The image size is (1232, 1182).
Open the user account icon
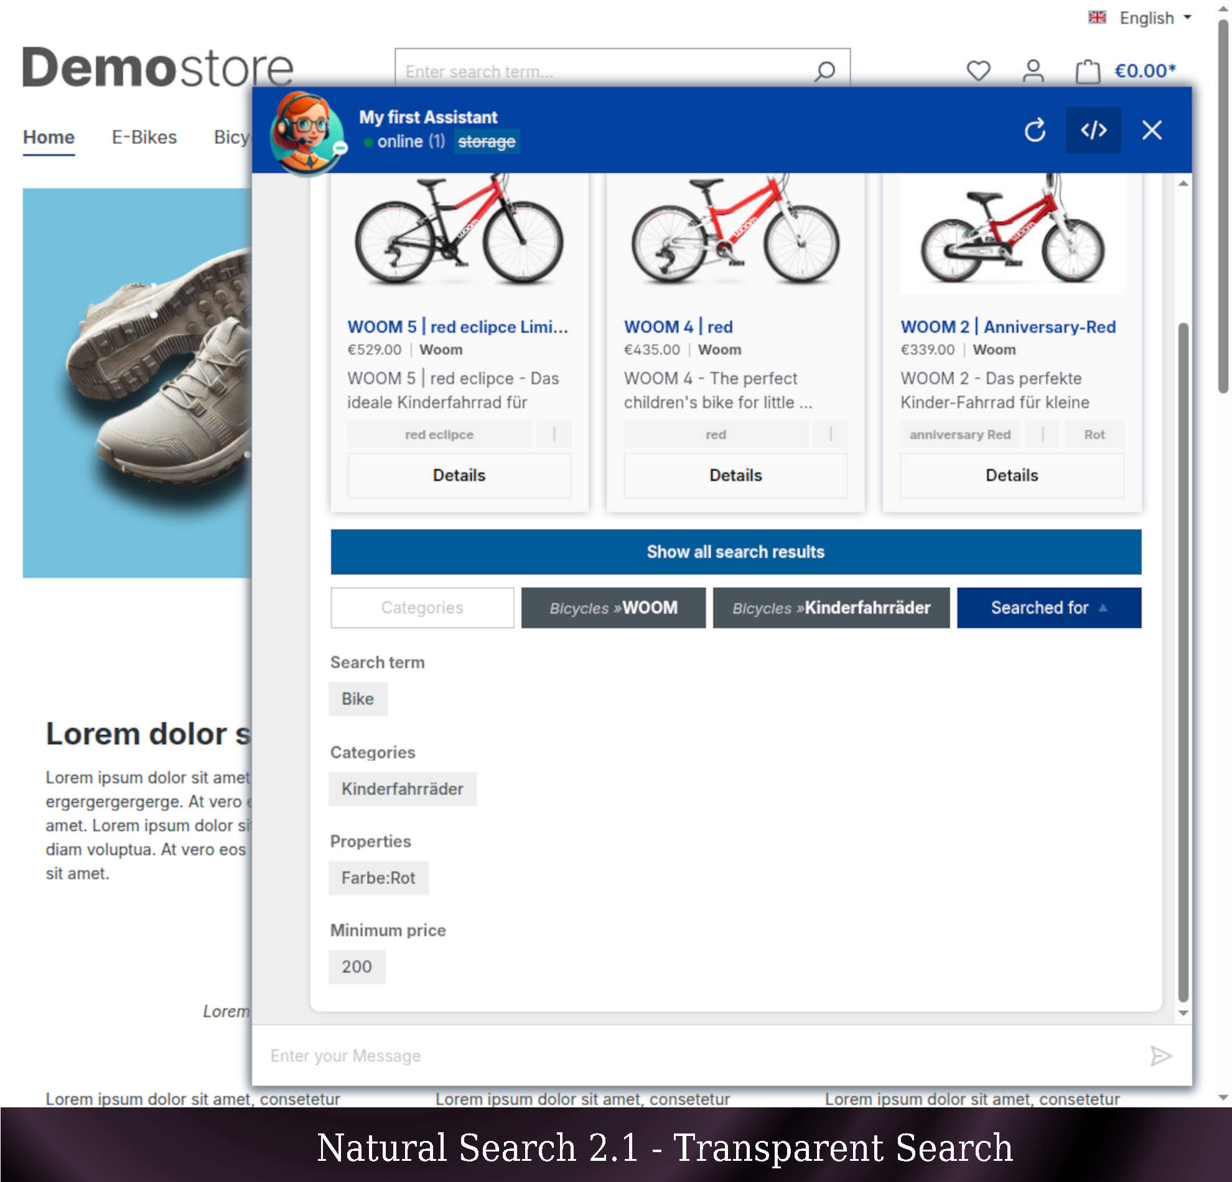pyautogui.click(x=1033, y=70)
